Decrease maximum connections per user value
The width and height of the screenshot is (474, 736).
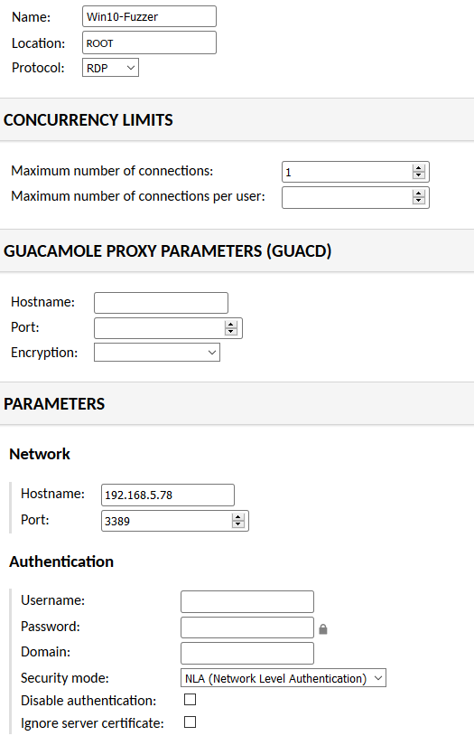[x=419, y=201]
